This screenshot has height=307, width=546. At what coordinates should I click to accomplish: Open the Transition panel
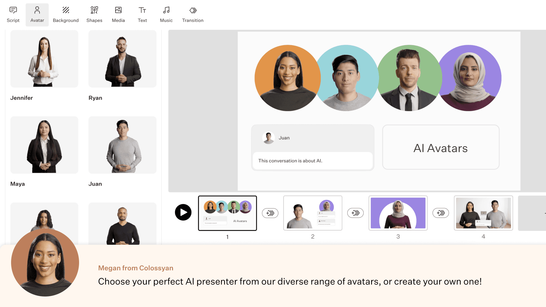tap(193, 14)
